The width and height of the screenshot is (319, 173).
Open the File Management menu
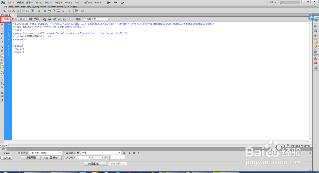(55, 19)
